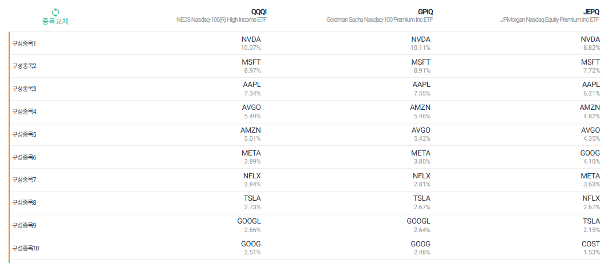Select the 구성종목10 row label
This screenshot has height=263, width=612.
pos(26,248)
